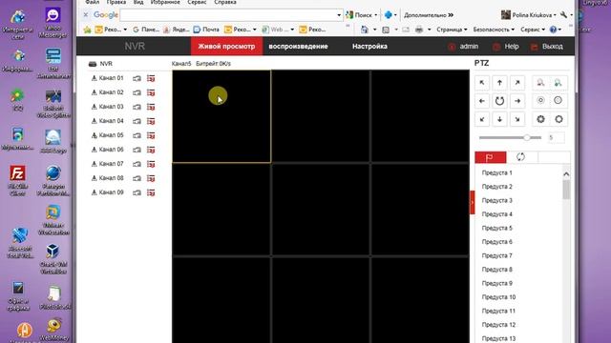This screenshot has height=343, width=611.
Task: Select Канал 02 in channel list
Action: pyautogui.click(x=111, y=92)
